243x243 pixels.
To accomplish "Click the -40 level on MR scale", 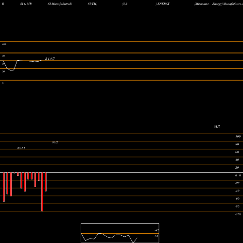I will point(237,191).
